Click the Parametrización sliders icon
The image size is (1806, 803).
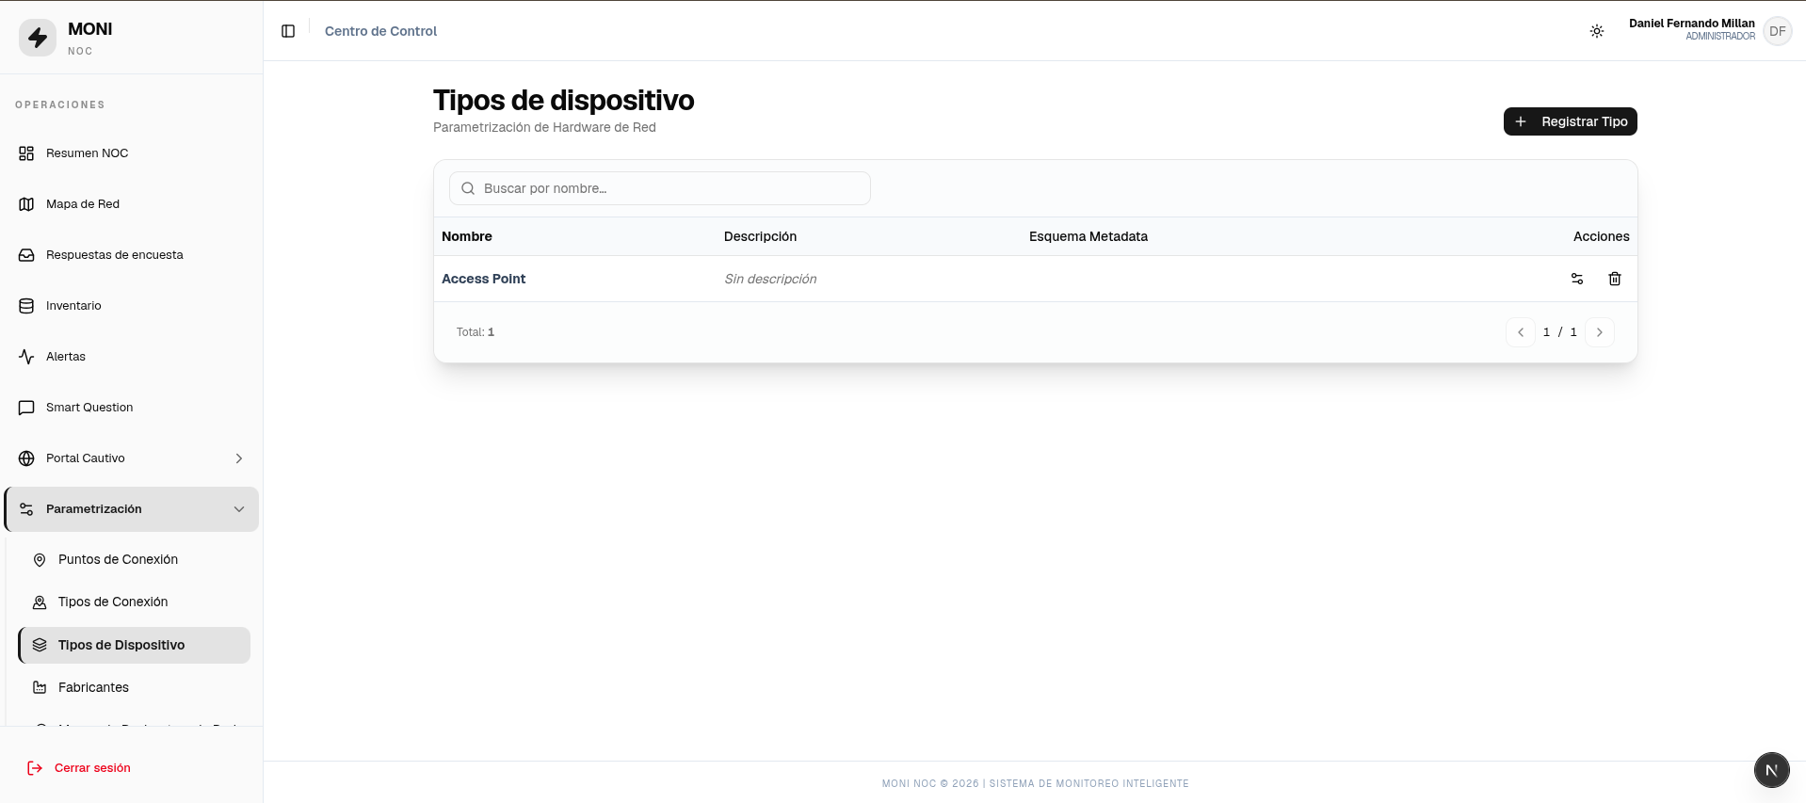26,509
